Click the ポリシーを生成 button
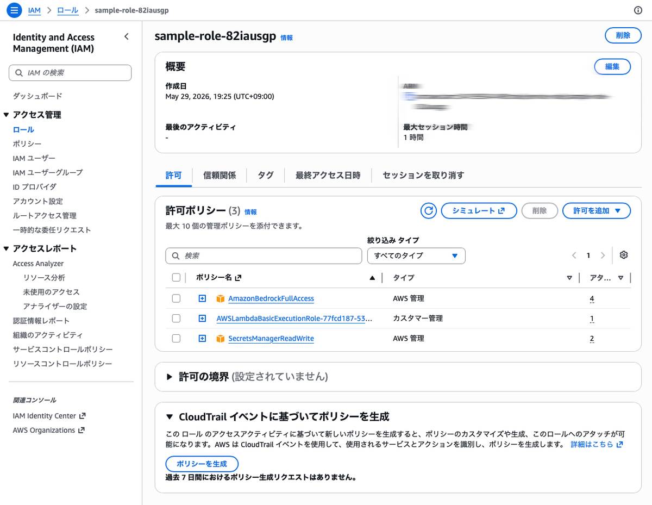Screen dimensions: 652x505 202,464
